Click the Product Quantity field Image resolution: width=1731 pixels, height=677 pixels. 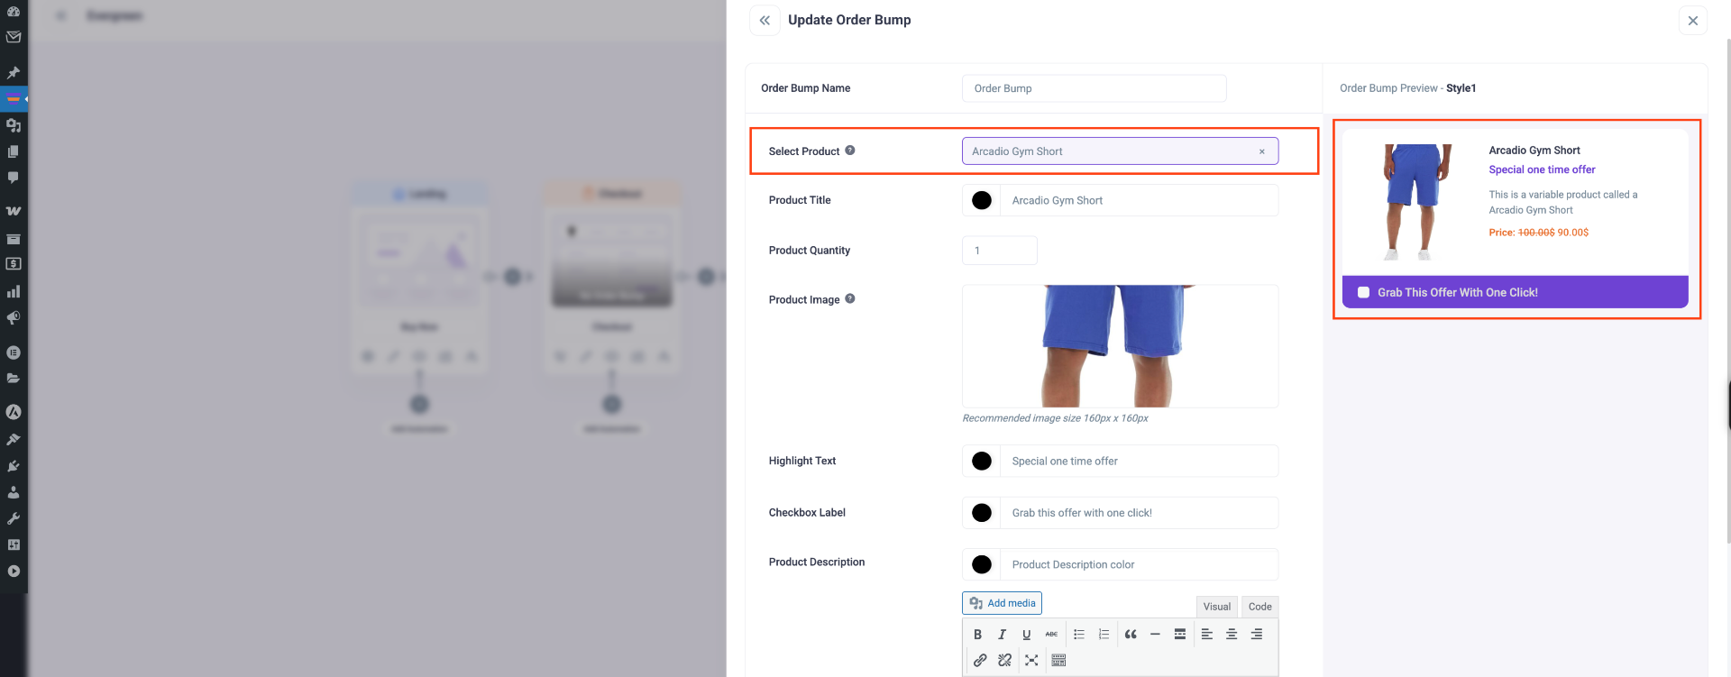tap(999, 251)
